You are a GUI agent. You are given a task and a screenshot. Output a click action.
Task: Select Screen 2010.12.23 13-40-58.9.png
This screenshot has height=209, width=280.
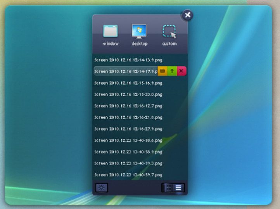(128, 152)
